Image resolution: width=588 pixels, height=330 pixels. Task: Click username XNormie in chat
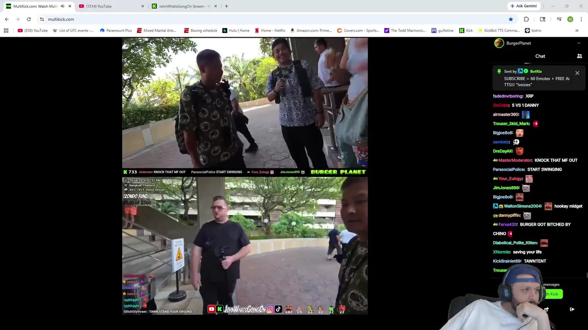click(501, 252)
